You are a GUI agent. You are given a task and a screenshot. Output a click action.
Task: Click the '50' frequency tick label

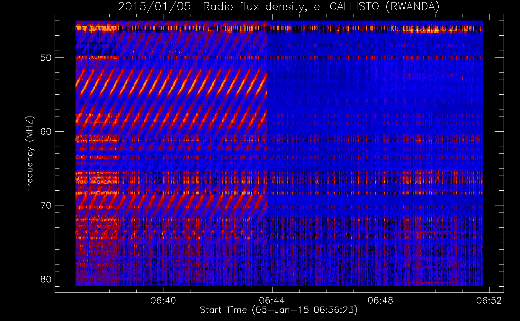[46, 58]
